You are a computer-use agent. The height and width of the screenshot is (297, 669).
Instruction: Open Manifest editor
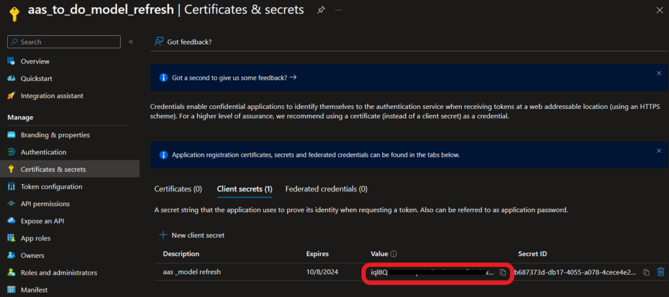point(34,290)
